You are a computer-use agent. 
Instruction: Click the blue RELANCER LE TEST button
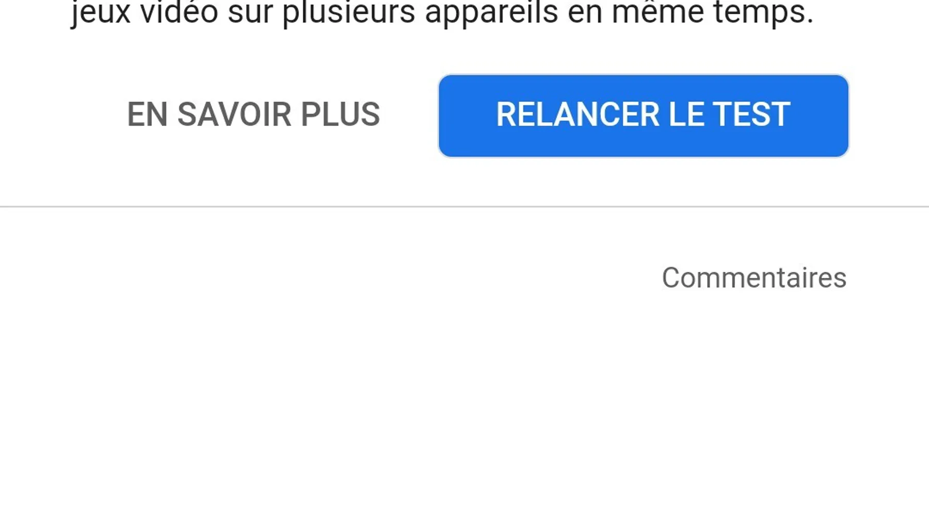tap(644, 116)
